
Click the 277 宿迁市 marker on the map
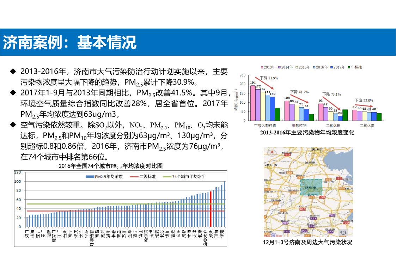pyautogui.click(x=330, y=231)
